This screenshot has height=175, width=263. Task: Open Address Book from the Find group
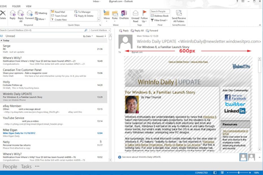[160, 16]
